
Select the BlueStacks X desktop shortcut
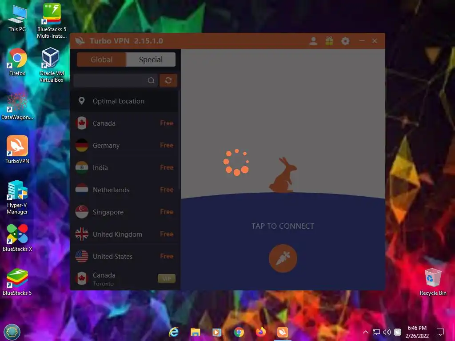click(17, 238)
